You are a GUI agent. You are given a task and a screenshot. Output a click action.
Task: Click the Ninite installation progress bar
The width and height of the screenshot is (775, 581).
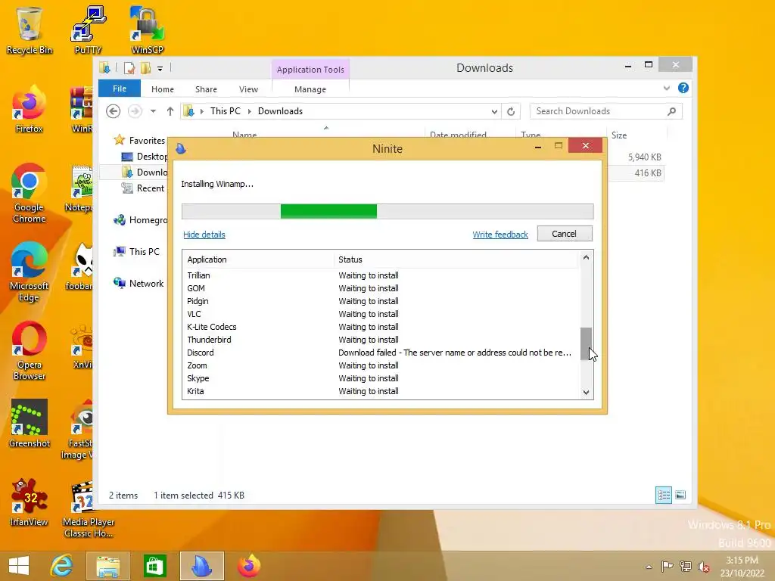387,212
